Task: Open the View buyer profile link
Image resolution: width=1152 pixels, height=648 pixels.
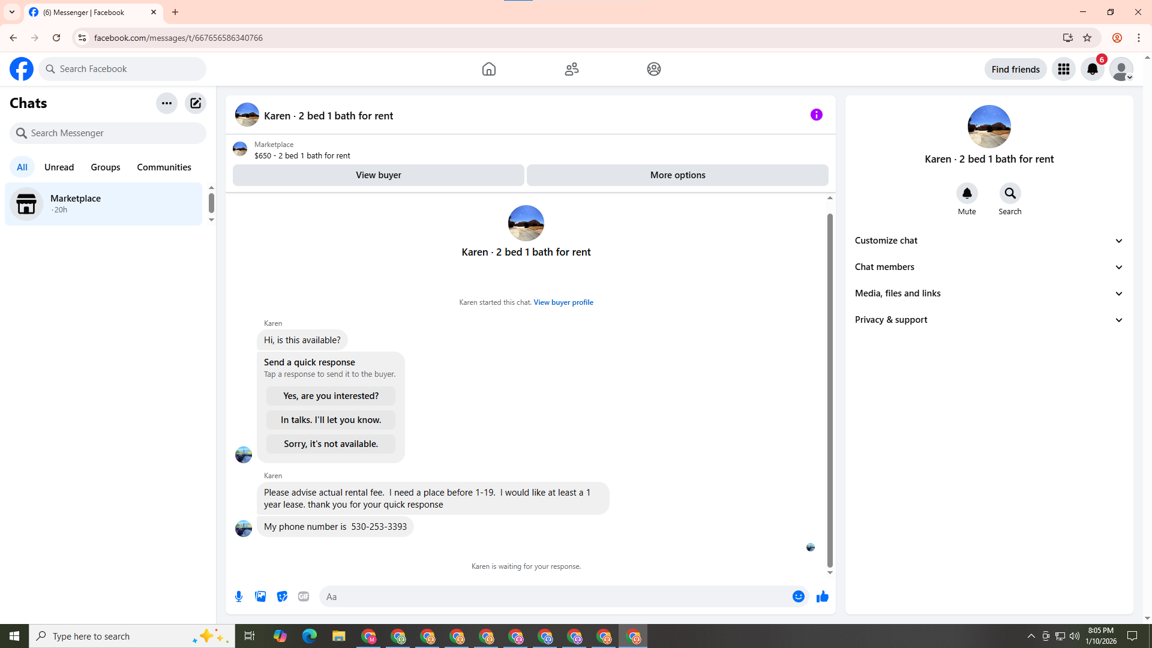Action: click(x=563, y=302)
